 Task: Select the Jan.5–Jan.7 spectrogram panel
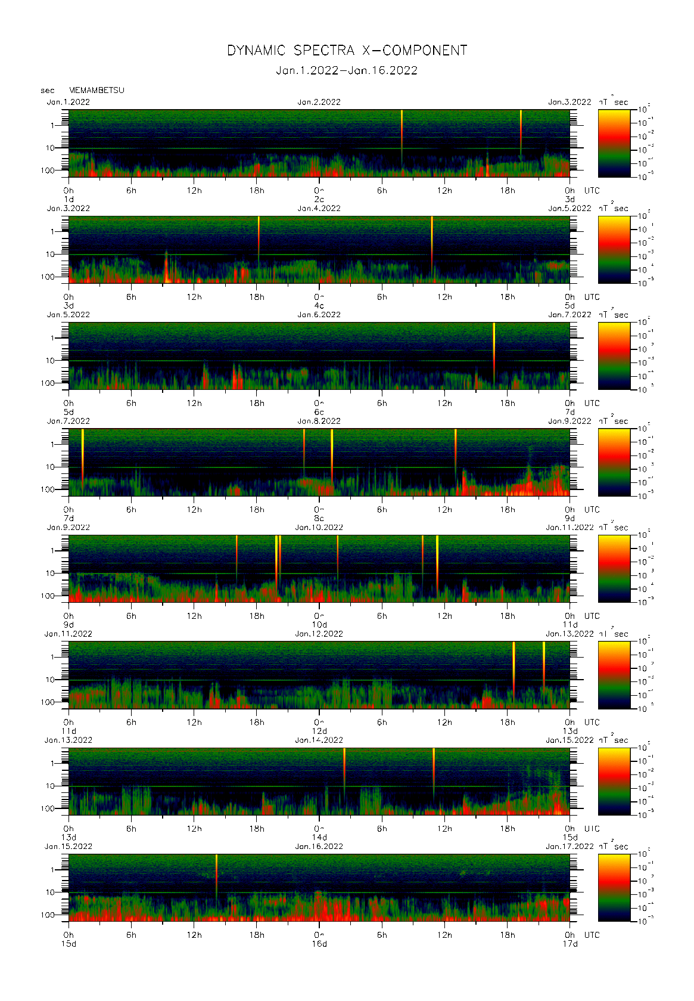(319, 356)
